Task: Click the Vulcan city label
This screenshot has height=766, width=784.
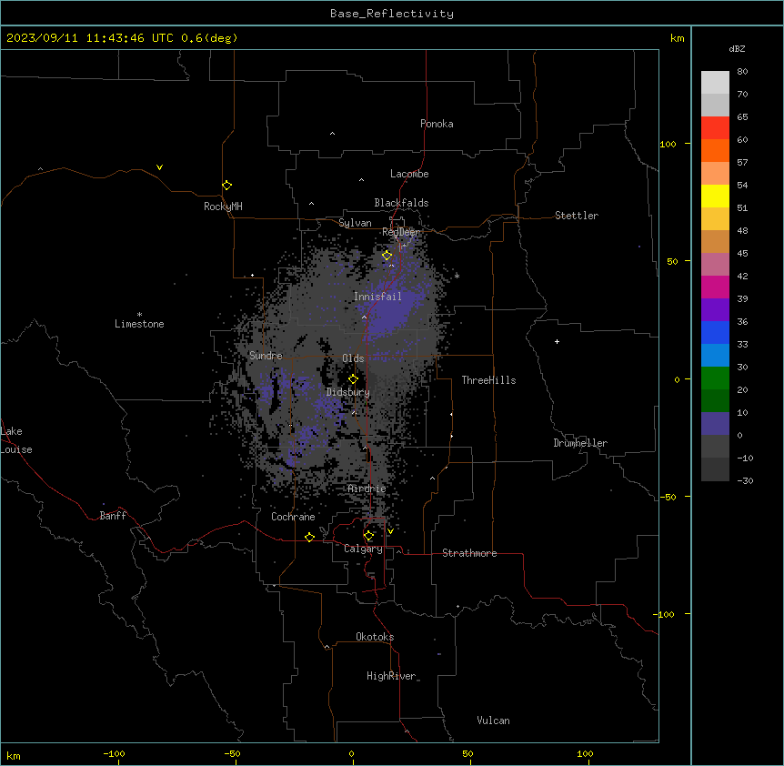Action: 494,721
